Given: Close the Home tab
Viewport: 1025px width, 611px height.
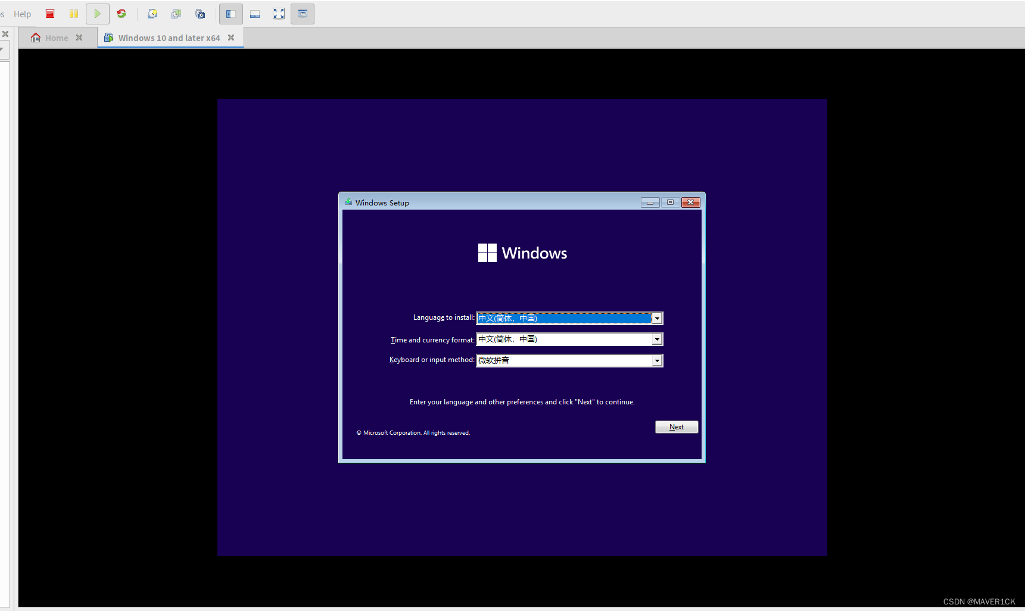Looking at the screenshot, I should coord(79,38).
